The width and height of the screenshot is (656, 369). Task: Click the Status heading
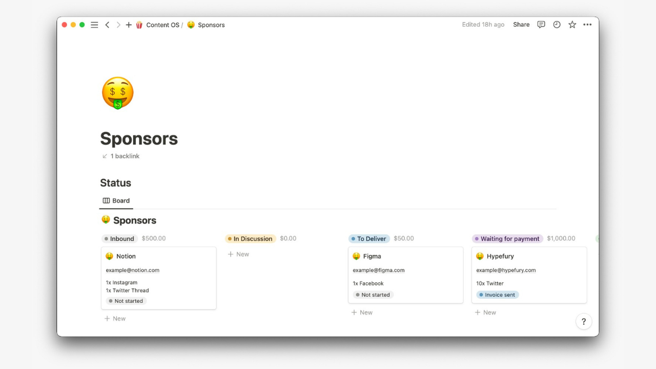116,183
